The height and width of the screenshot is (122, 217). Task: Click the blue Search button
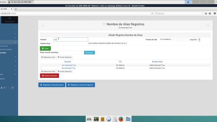click(90, 53)
